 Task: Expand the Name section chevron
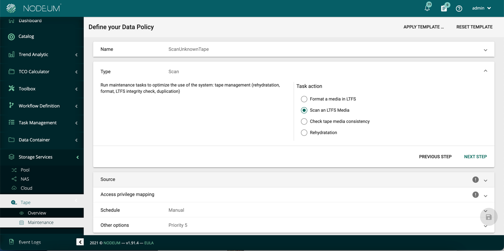[x=485, y=50]
